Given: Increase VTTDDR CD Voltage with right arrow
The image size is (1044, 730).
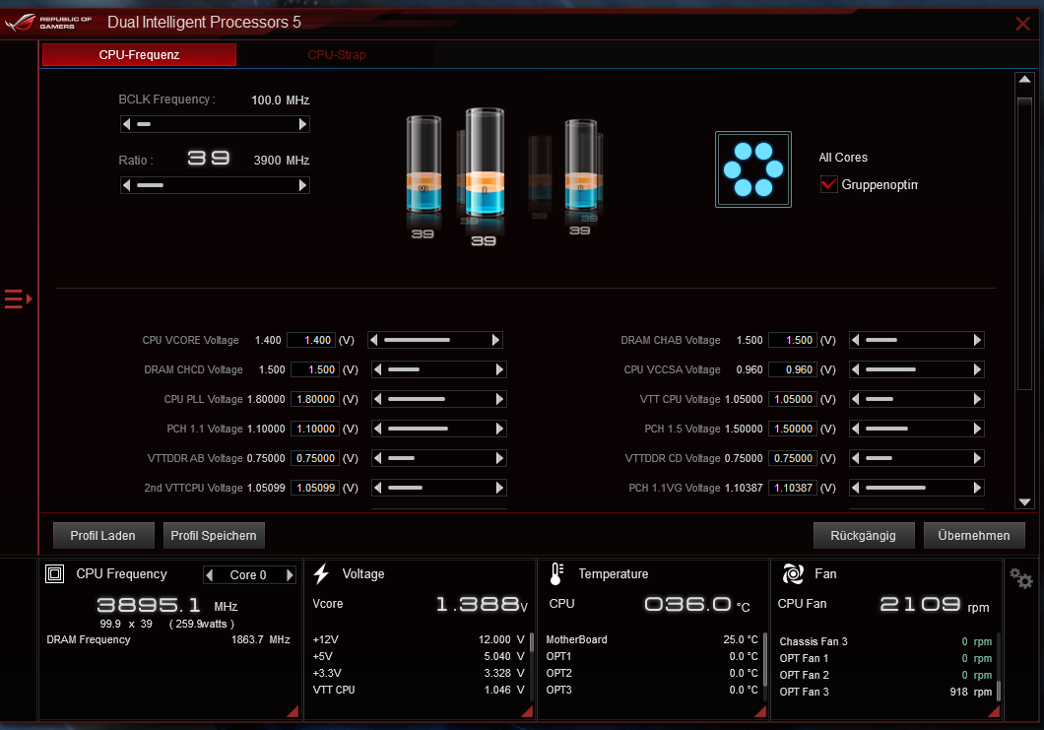Looking at the screenshot, I should [x=977, y=458].
